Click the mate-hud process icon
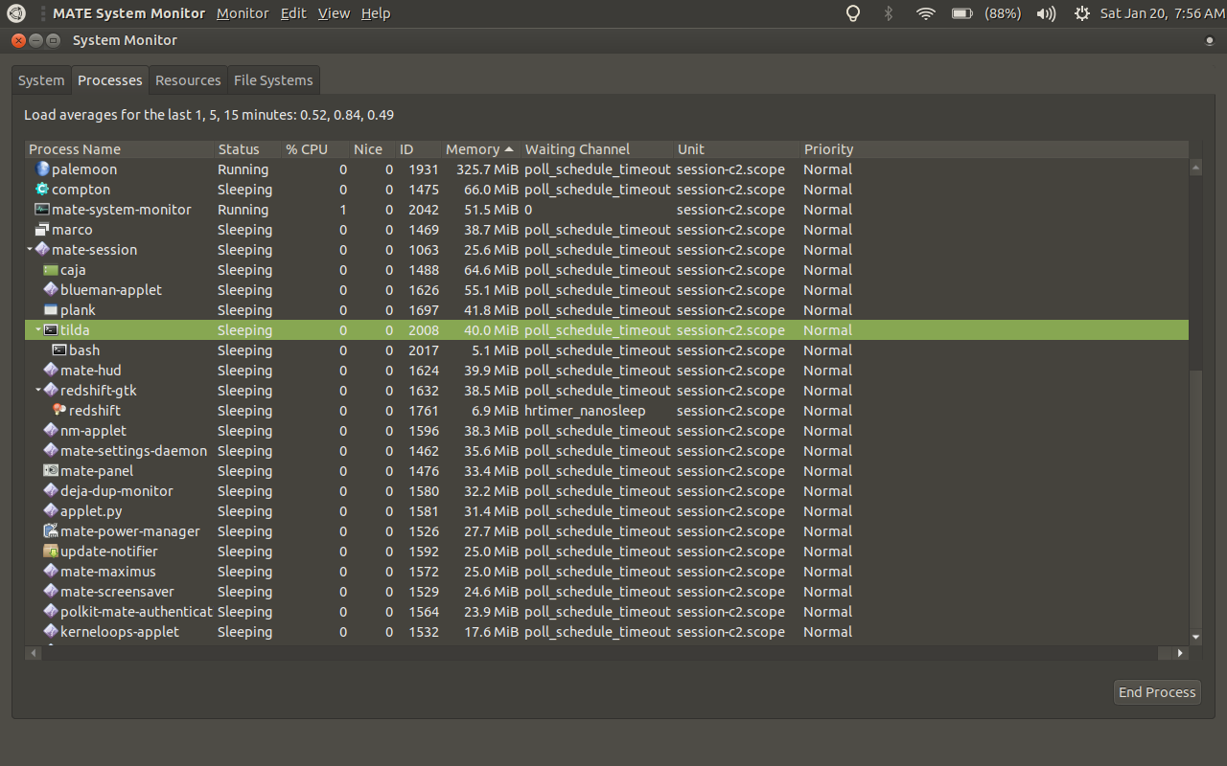The height and width of the screenshot is (766, 1227). (51, 371)
